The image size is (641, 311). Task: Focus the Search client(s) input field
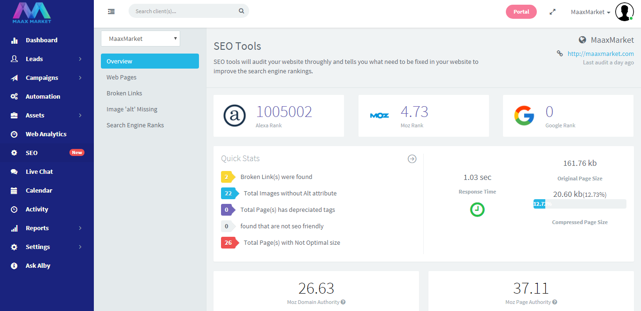(x=189, y=11)
